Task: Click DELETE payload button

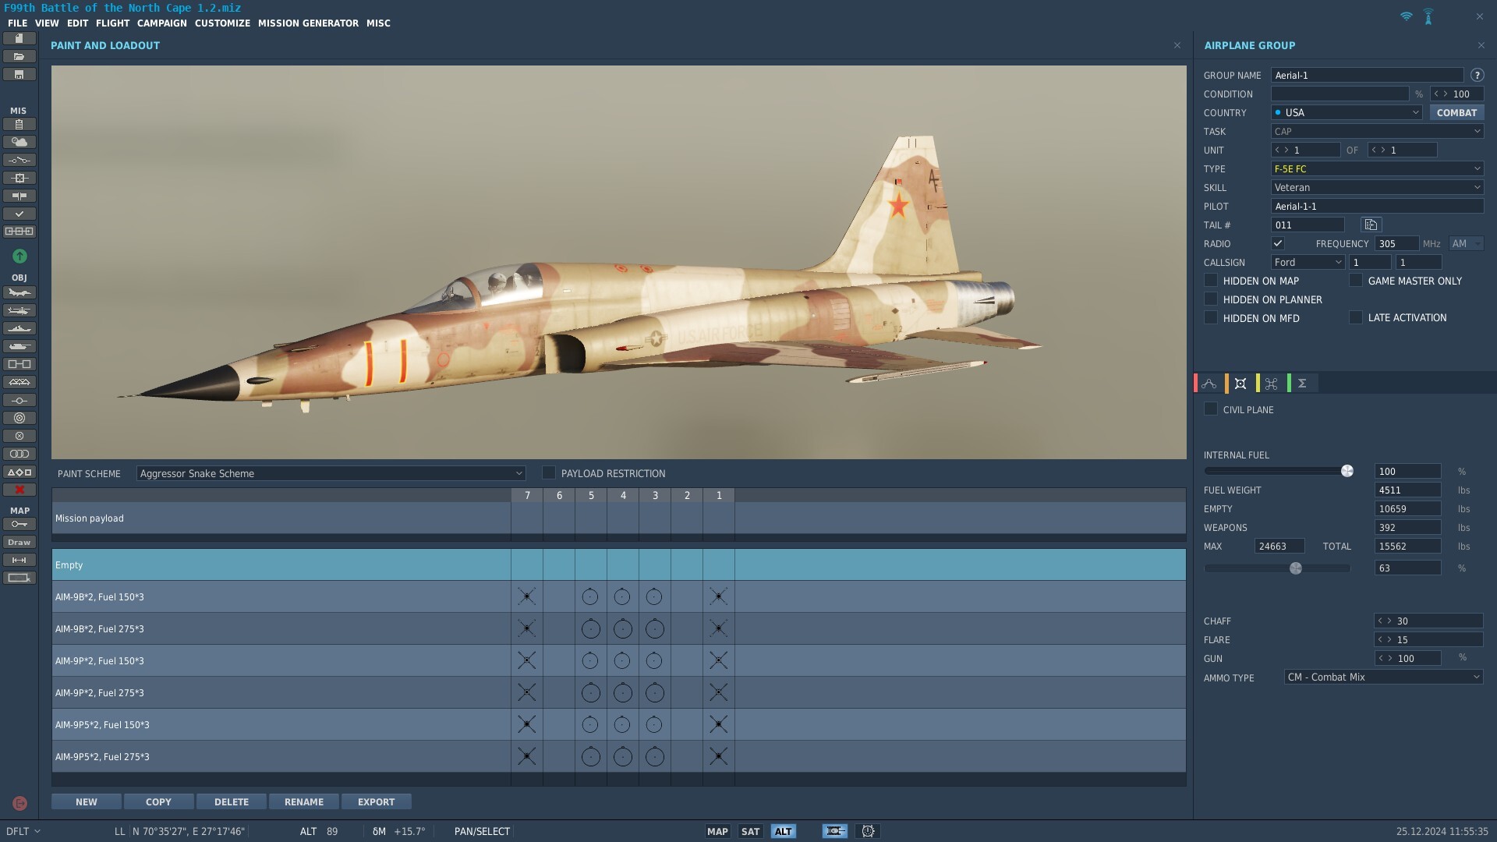Action: [x=232, y=801]
